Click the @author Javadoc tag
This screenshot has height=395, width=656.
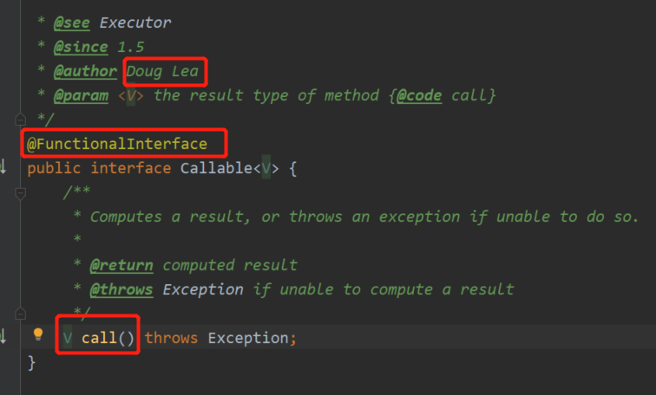tap(85, 71)
